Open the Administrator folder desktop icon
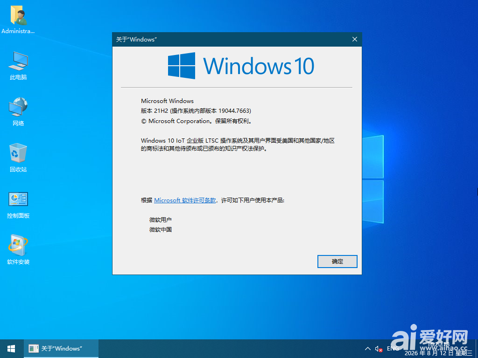Screen dimensions: 478x358 click(x=18, y=21)
